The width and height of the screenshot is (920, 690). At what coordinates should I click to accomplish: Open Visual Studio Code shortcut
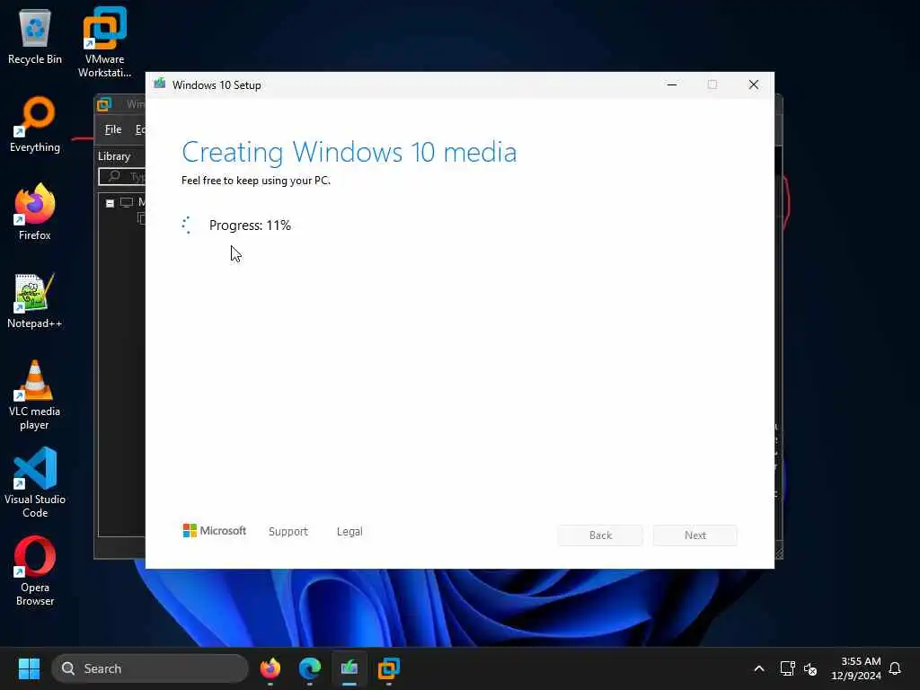pos(35,482)
